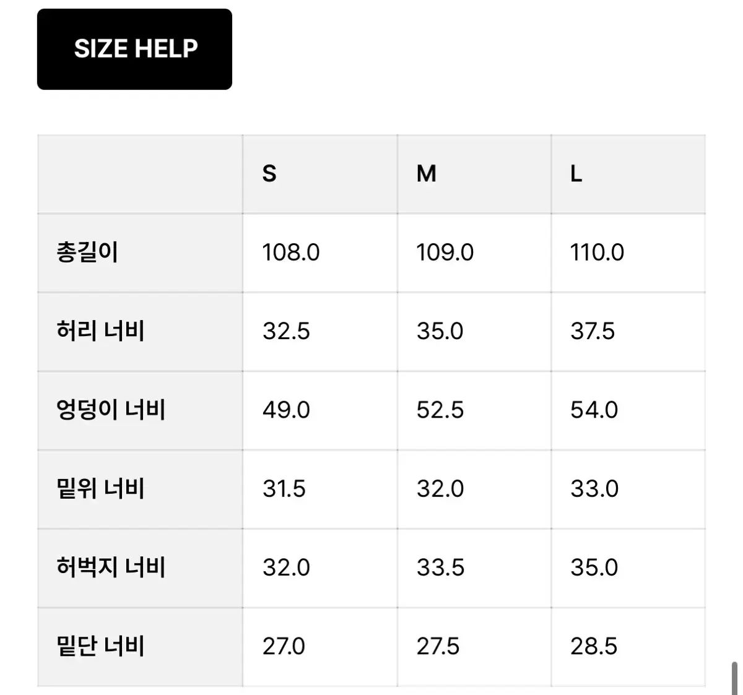The width and height of the screenshot is (743, 695).
Task: Click the 109.0 value in M column
Action: pyautogui.click(x=445, y=253)
